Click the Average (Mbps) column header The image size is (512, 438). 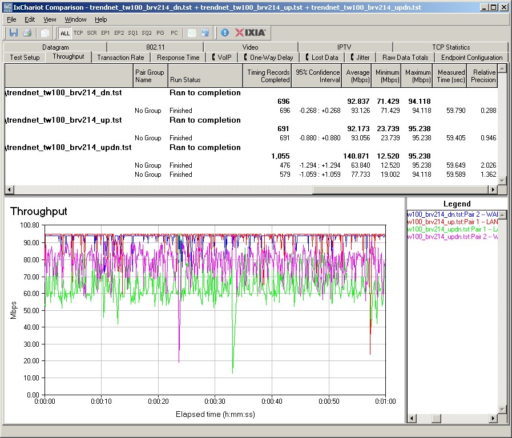point(357,76)
